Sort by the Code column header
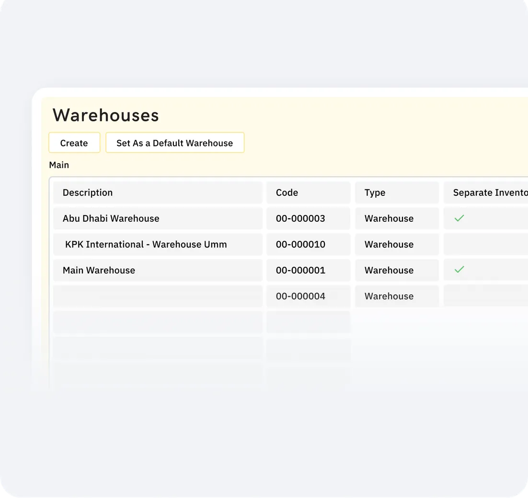The height and width of the screenshot is (498, 528). click(287, 192)
